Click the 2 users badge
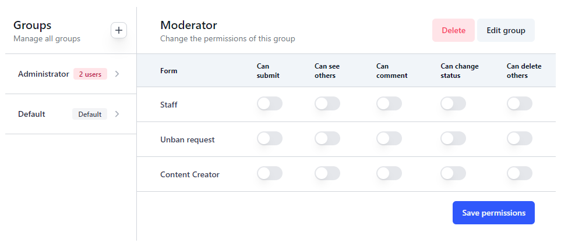The image size is (561, 247). click(x=90, y=74)
